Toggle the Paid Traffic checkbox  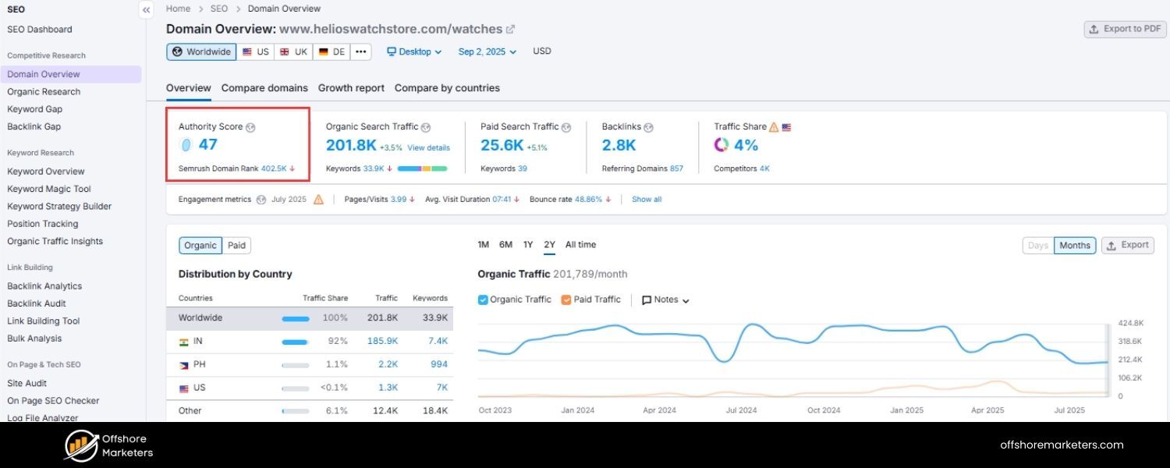click(566, 300)
